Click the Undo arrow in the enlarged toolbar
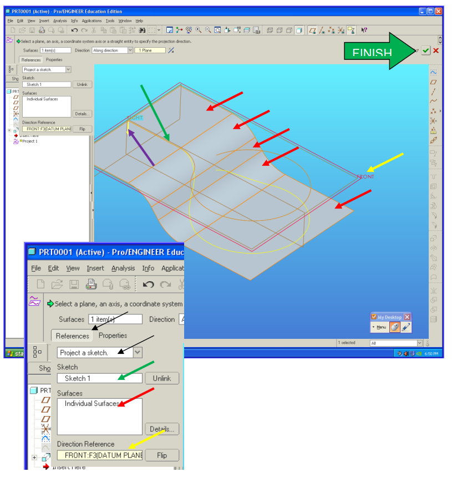Screen dimensions: 452x477 [148, 285]
